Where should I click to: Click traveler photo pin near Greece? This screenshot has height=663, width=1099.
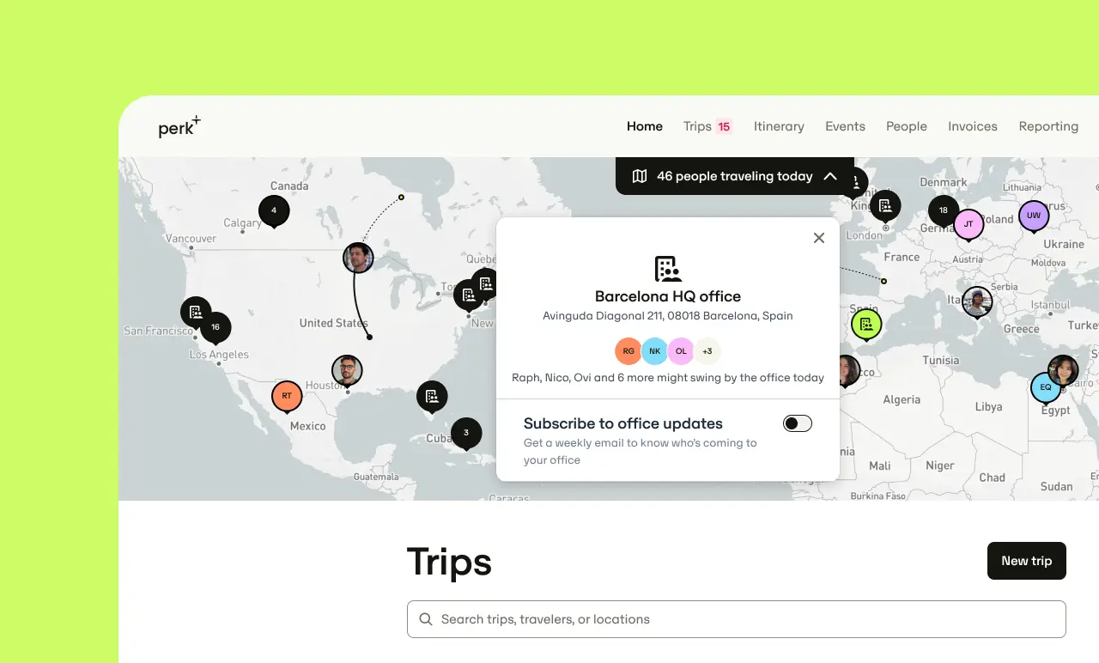[x=977, y=301]
